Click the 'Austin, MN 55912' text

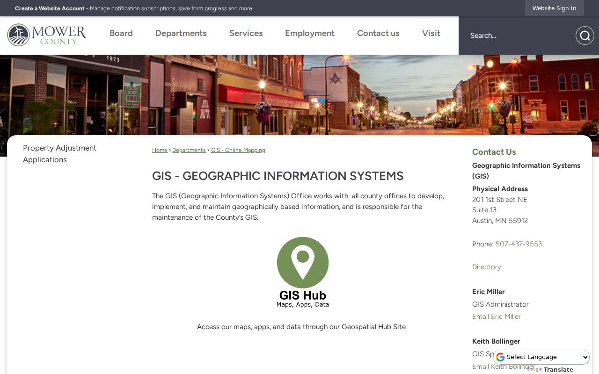(x=500, y=221)
